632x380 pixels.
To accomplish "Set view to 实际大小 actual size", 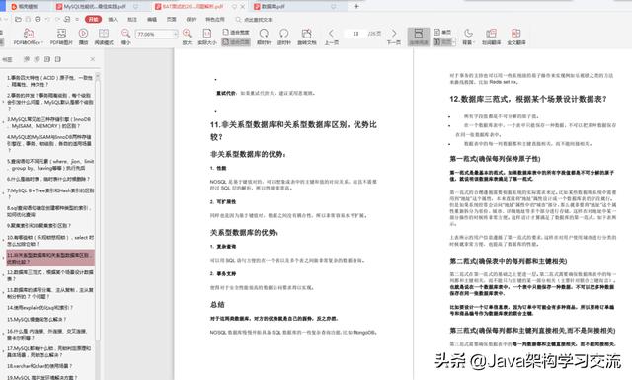I will click(x=207, y=37).
